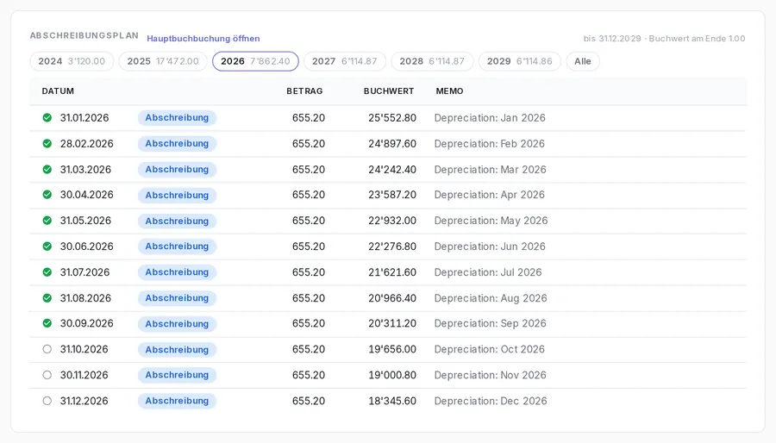Screen dimensions: 776x443
Task: Click the BETRAG column header
Action: [304, 91]
